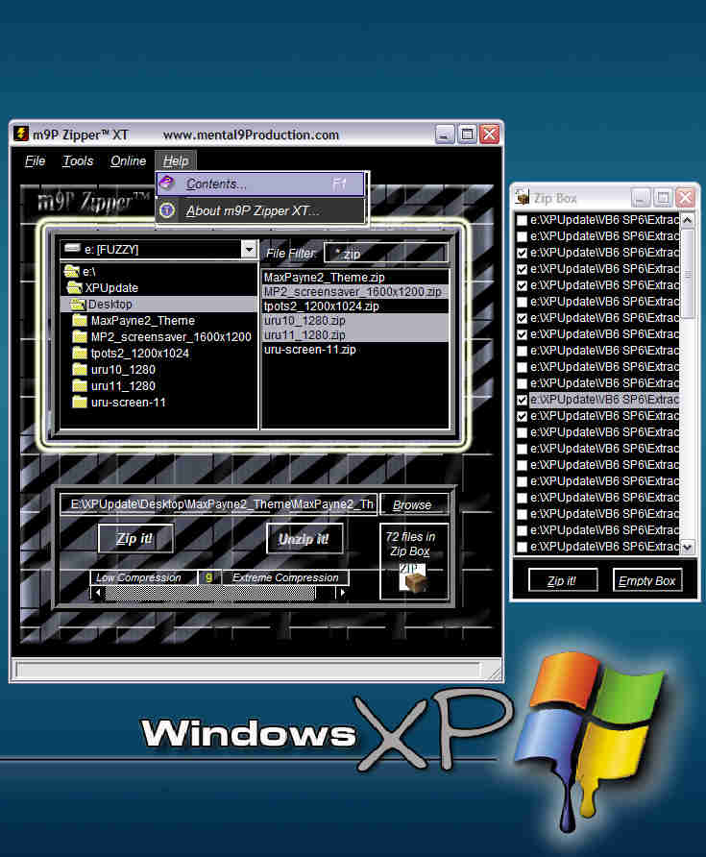Click the round icon beside About m9P Zipper XT
This screenshot has height=857, width=706.
pos(167,209)
